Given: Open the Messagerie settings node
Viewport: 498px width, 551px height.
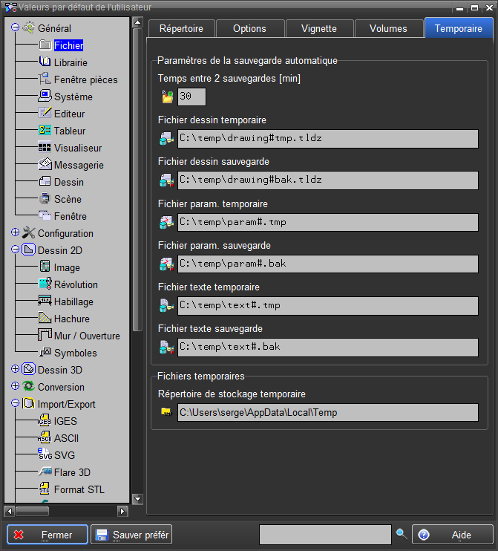Looking at the screenshot, I should (x=78, y=165).
